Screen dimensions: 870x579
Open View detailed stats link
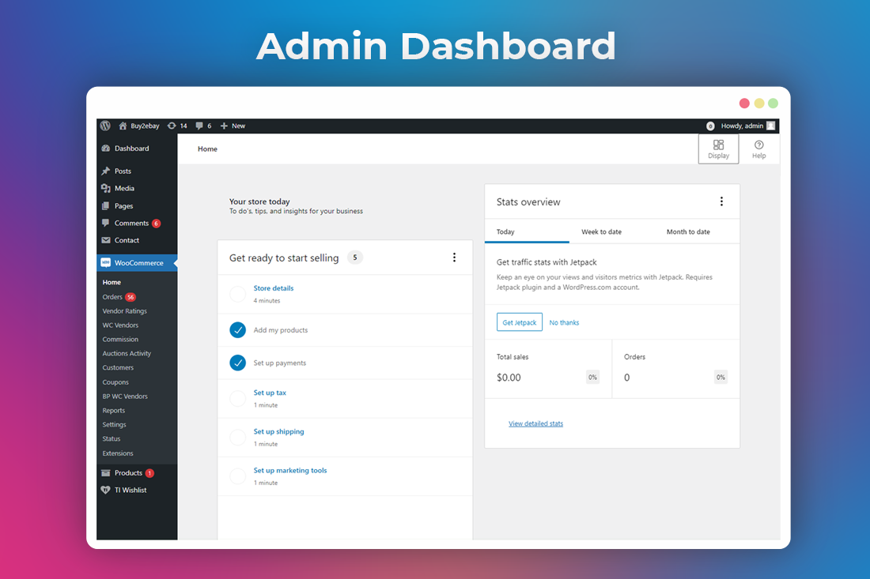coord(535,423)
